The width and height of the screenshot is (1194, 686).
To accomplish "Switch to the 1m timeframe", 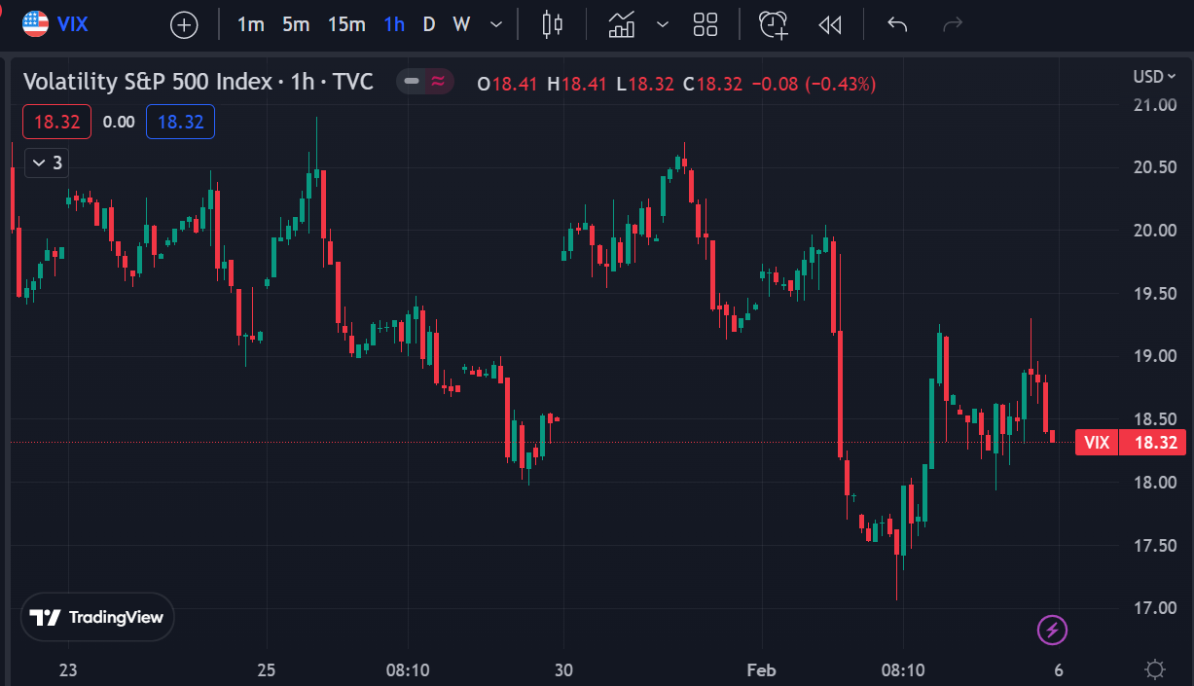I will coord(251,24).
